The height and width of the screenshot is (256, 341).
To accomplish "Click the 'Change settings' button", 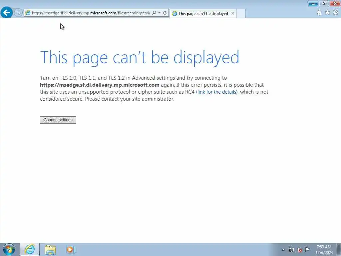I will click(58, 120).
